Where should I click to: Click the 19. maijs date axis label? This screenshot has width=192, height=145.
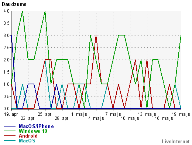point(181,114)
